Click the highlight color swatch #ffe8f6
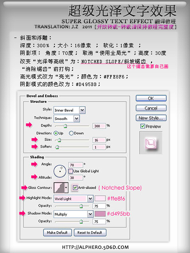 (100, 199)
